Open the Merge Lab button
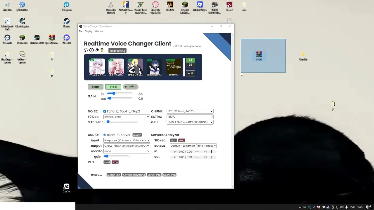The height and width of the screenshot is (210, 374). click(x=114, y=175)
